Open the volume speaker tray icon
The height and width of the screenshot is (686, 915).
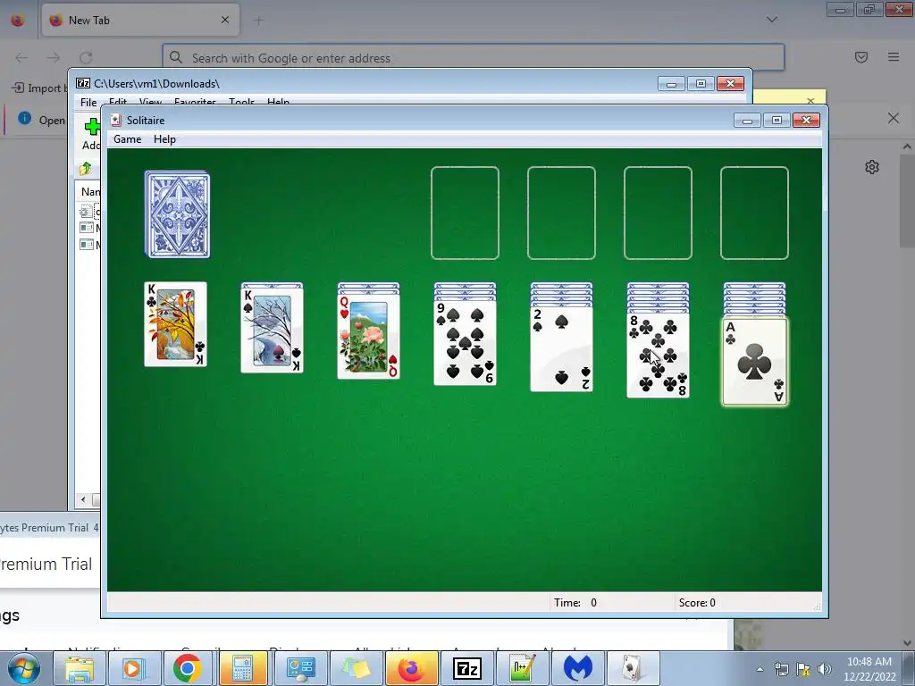pyautogui.click(x=825, y=669)
